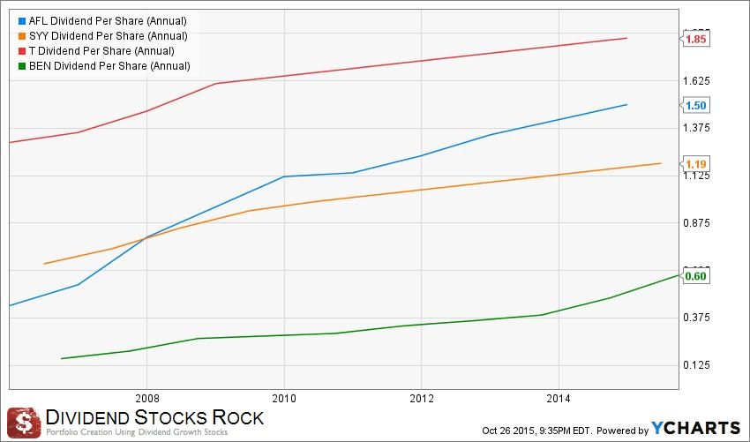Open the Dividend Stocks Rock title text

154,417
